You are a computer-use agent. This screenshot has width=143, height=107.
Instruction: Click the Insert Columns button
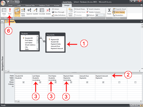pos(93,9)
